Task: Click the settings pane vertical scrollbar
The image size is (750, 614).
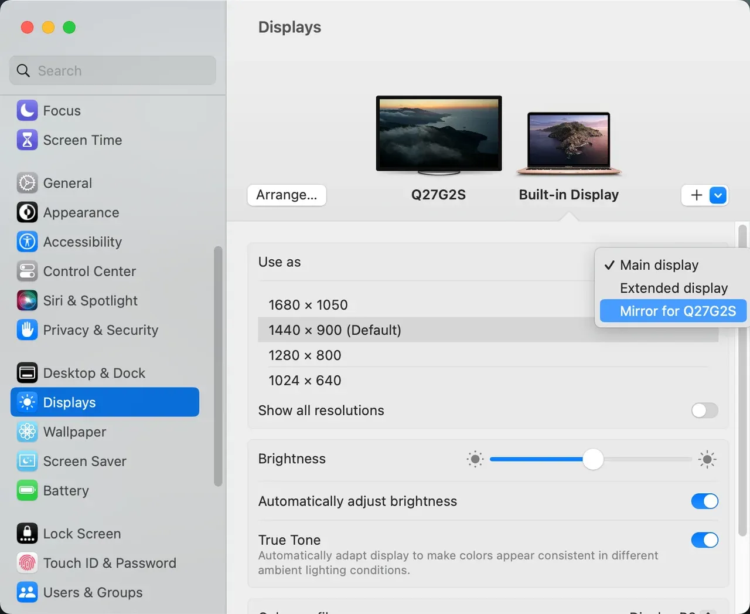Action: 742,381
